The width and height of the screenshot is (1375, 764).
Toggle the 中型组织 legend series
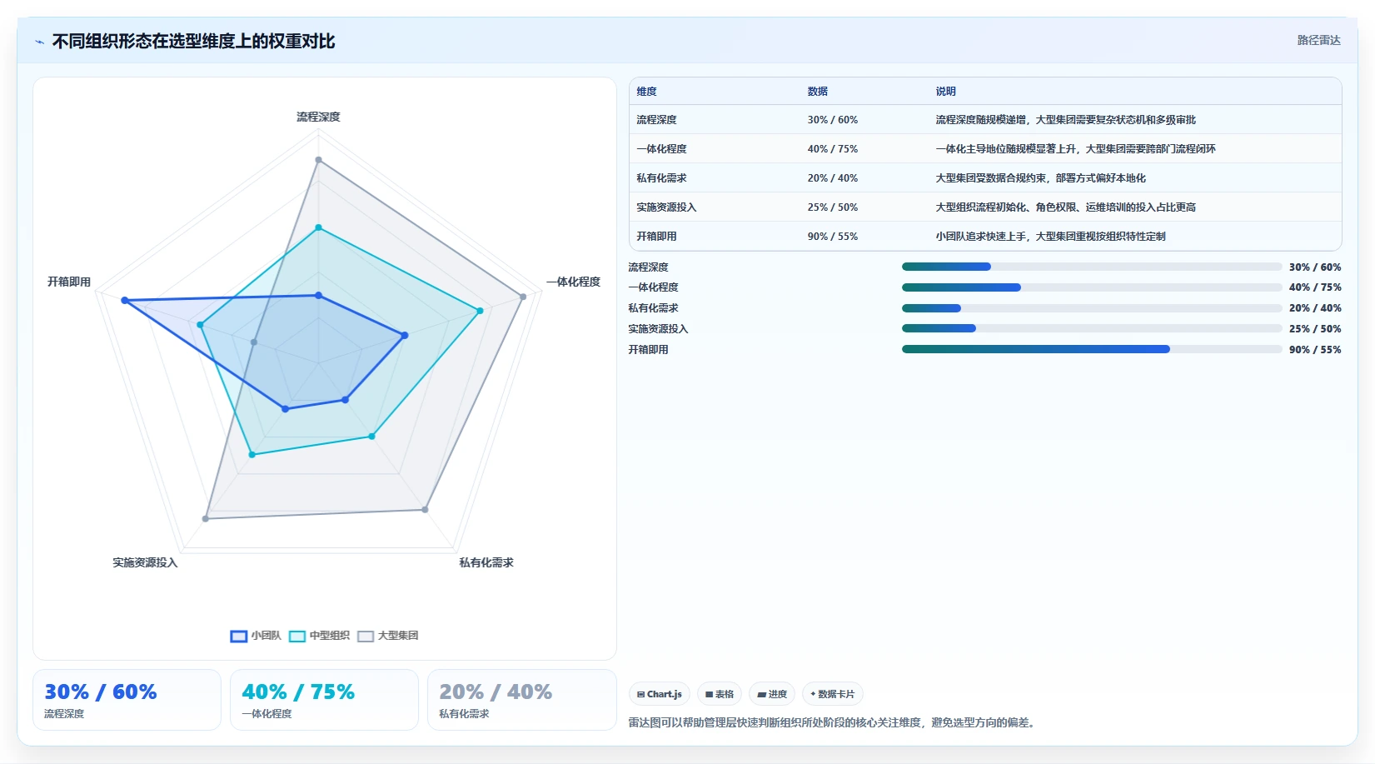[319, 636]
